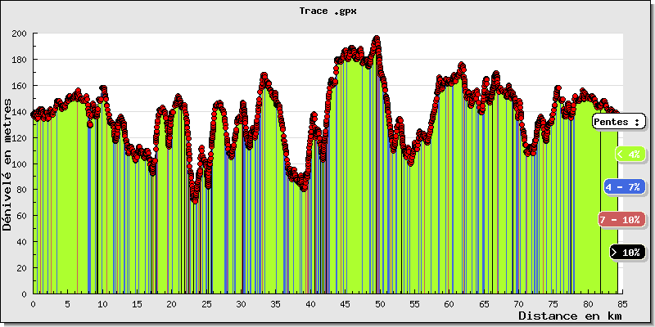655x327 pixels.
Task: Click the 'Trace .gpx' chart title
Action: [327, 11]
